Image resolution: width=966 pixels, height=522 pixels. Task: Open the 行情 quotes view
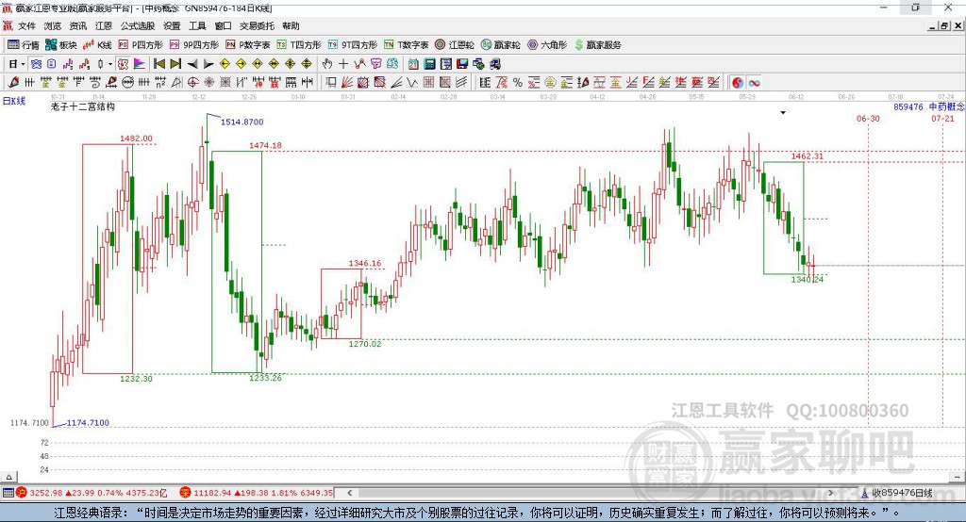[x=24, y=45]
